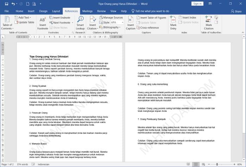Open Manage Sources dialog
Image resolution: width=246 pixels, height=167 pixels.
pyautogui.click(x=111, y=18)
